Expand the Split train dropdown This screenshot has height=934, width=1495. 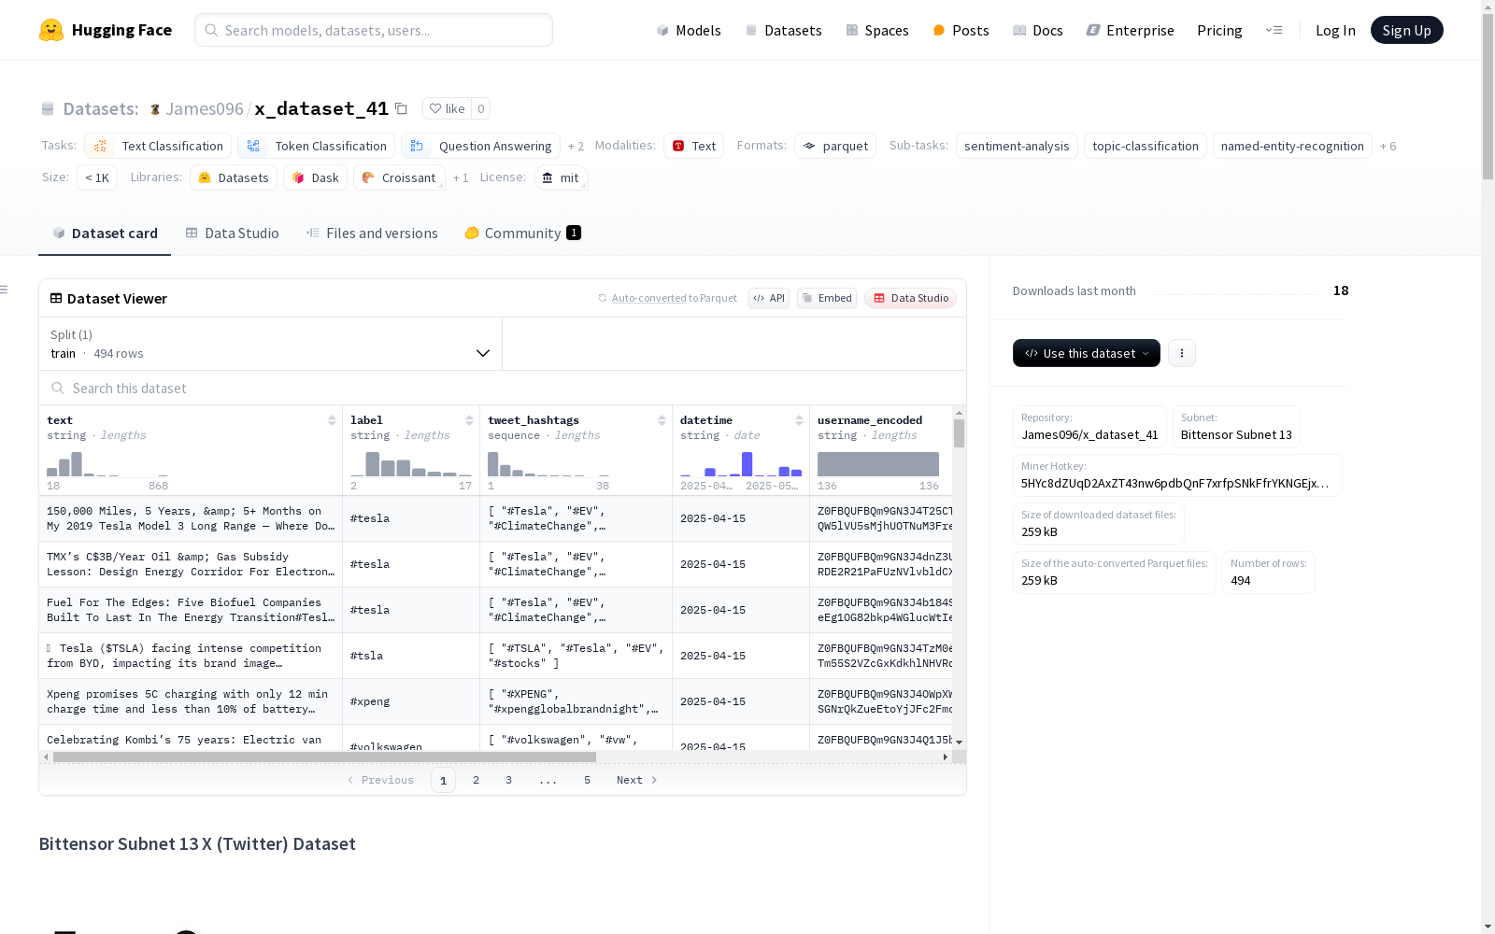coord(271,344)
